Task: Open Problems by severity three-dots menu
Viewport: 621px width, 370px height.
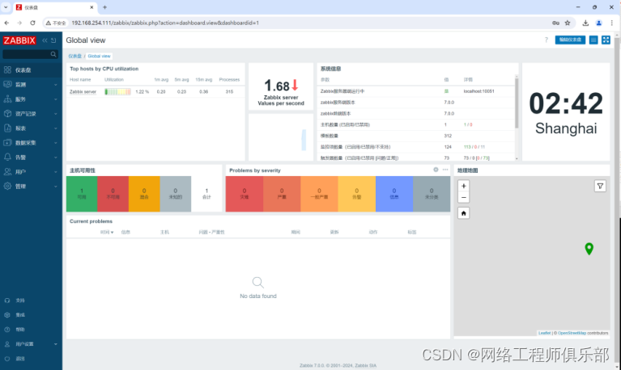Action: point(445,170)
